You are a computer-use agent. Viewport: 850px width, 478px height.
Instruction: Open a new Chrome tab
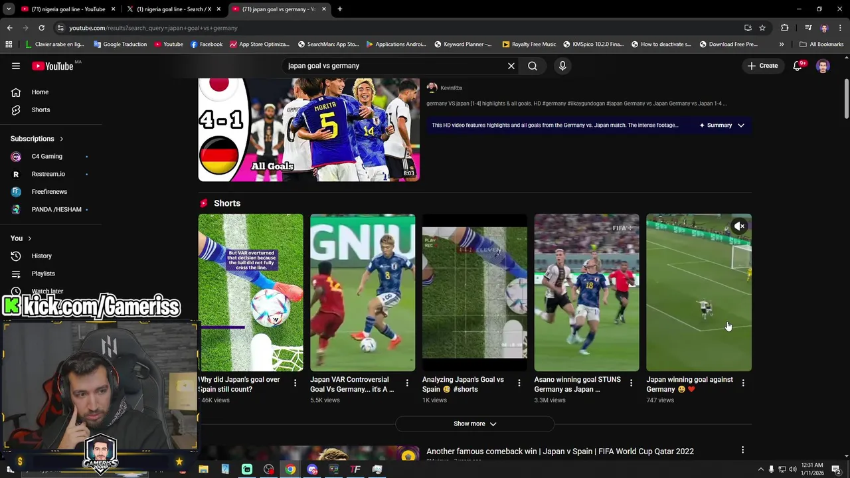(x=340, y=9)
